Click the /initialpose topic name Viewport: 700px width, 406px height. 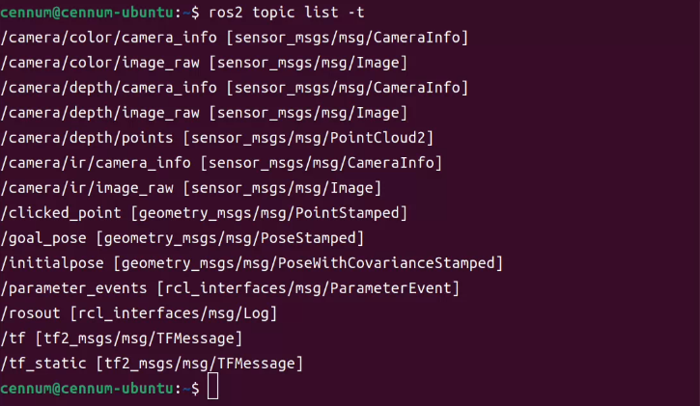point(52,263)
